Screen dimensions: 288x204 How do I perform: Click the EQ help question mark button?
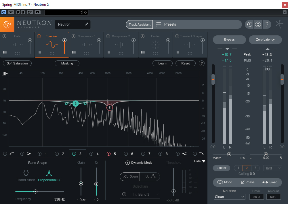pyautogui.click(x=201, y=63)
